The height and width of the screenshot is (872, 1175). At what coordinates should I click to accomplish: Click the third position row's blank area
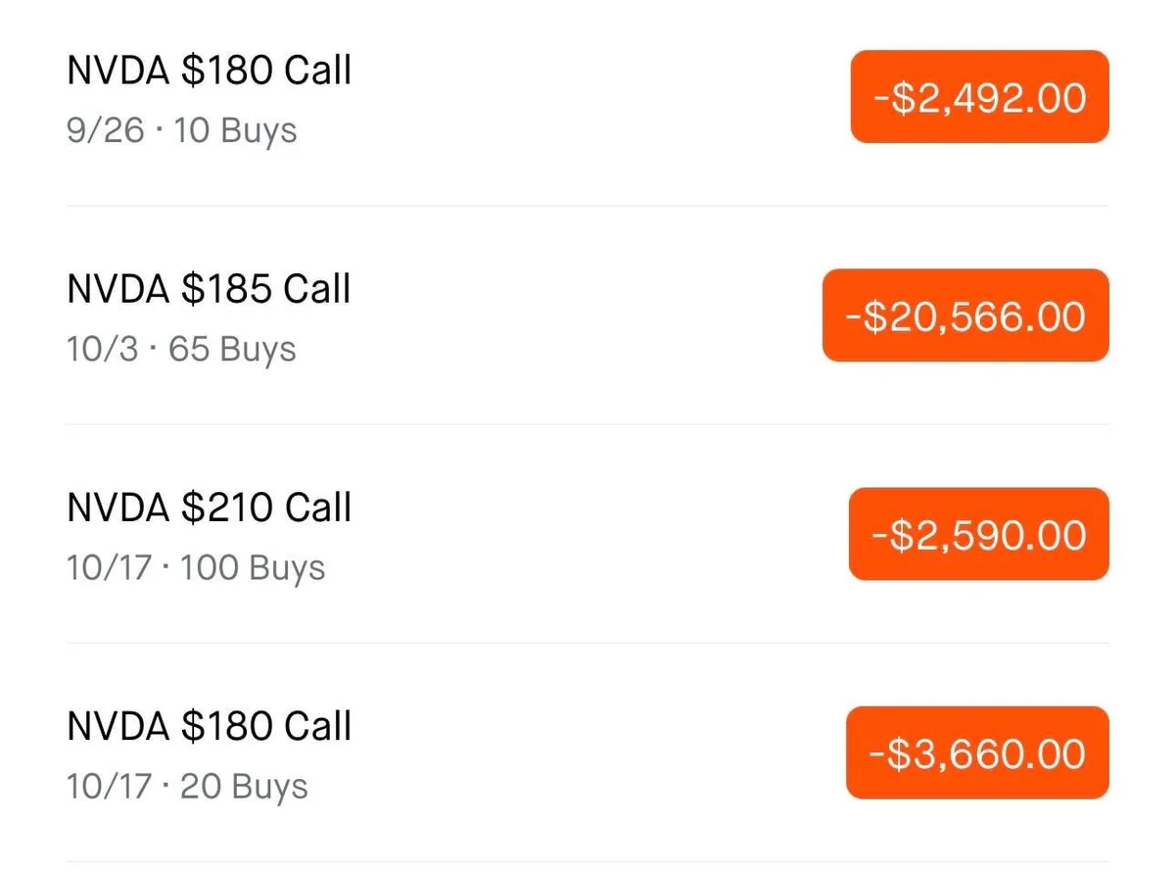[587, 535]
